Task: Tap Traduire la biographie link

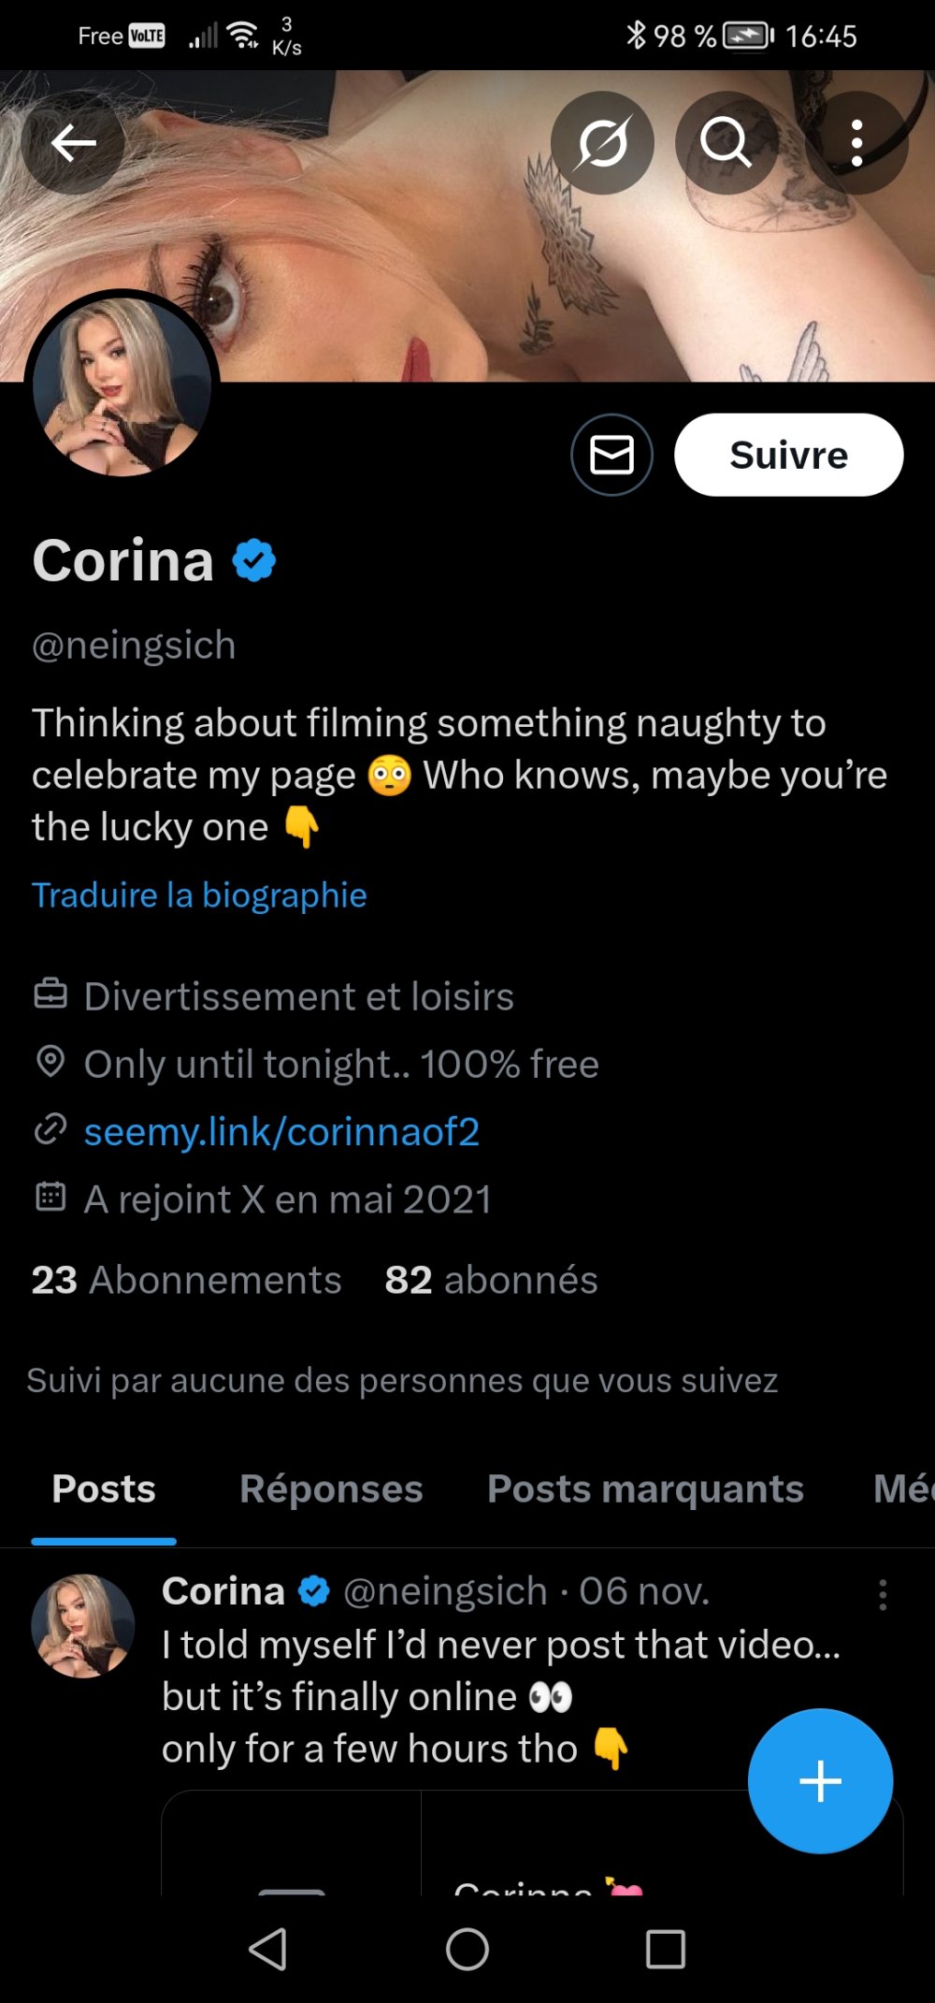Action: tap(199, 895)
